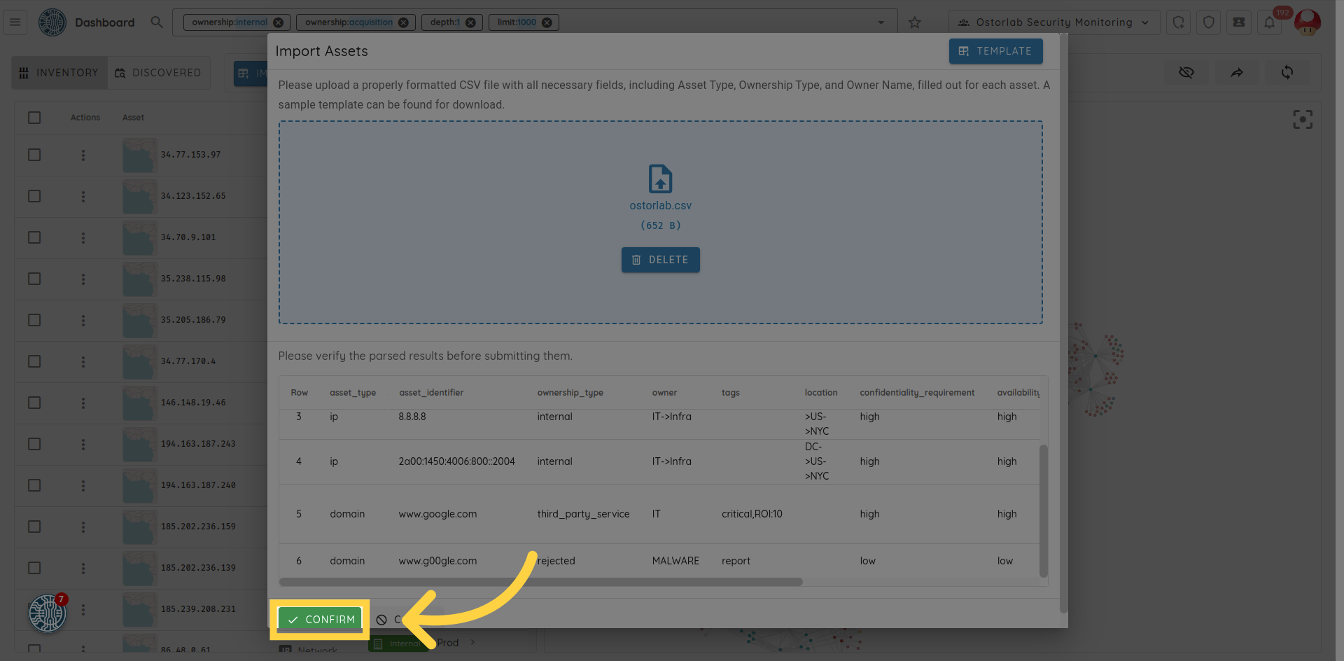Check the row for 35.238.115.98
The image size is (1344, 661).
(34, 279)
